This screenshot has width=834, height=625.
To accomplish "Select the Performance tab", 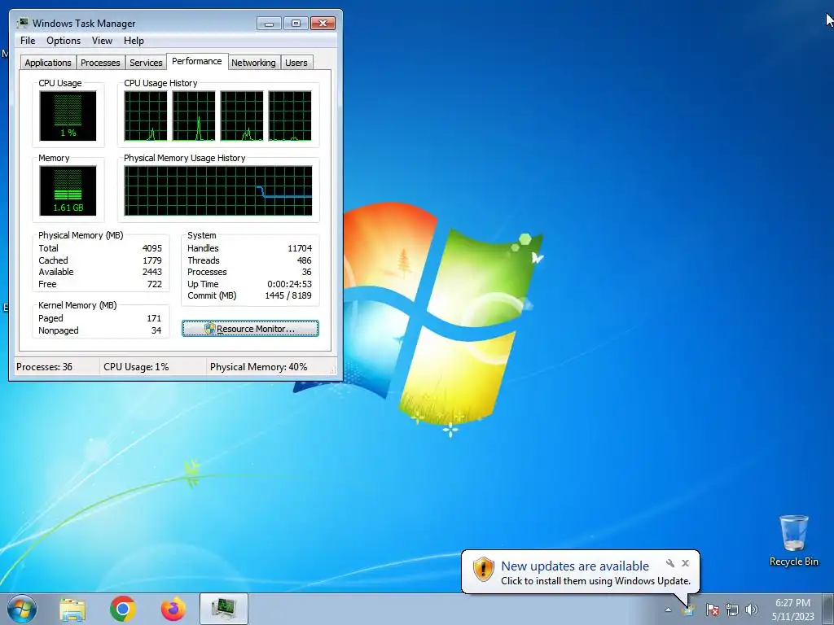I will (x=197, y=61).
